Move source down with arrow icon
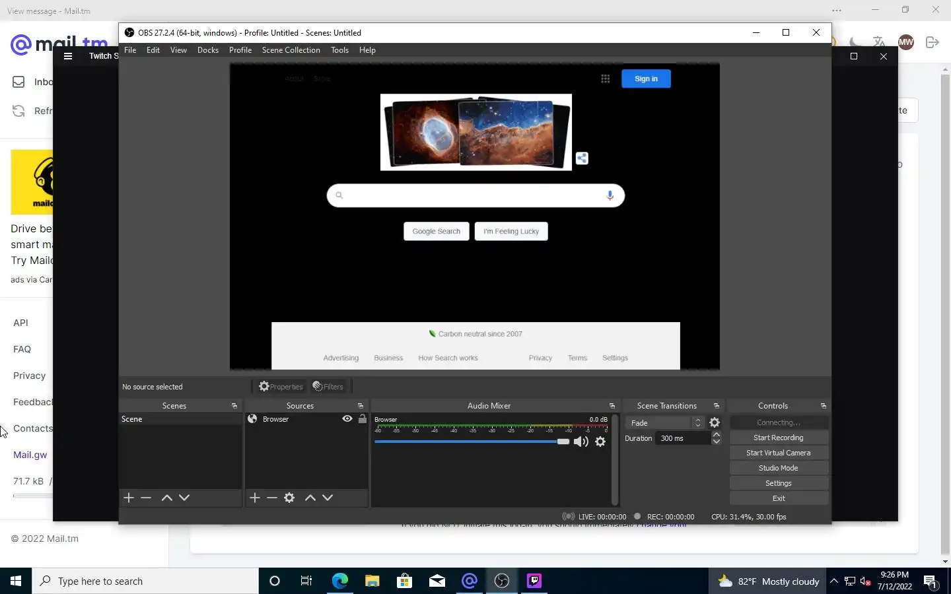This screenshot has width=951, height=594. pos(328,498)
